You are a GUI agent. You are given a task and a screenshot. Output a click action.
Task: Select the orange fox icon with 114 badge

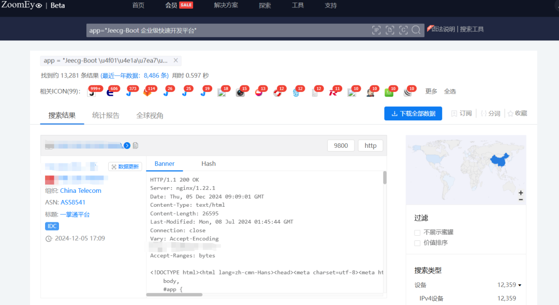[147, 93]
